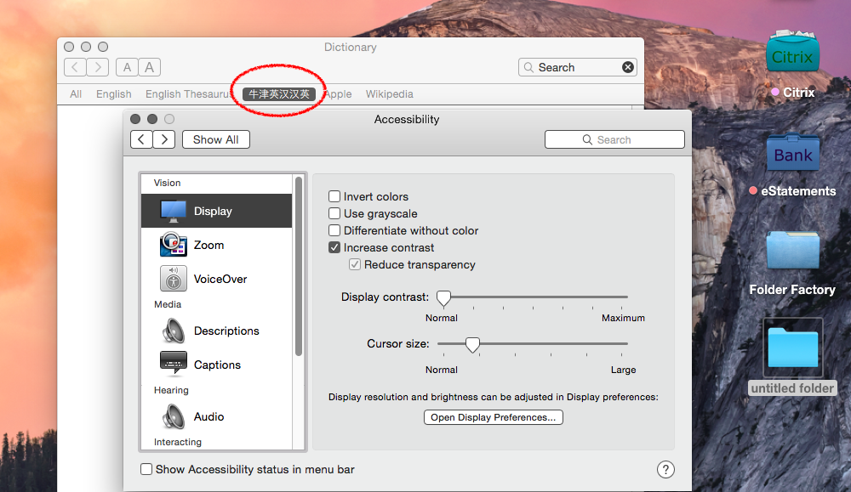This screenshot has width=851, height=492.
Task: Select the Folder Factory desktop icon
Action: pos(792,250)
